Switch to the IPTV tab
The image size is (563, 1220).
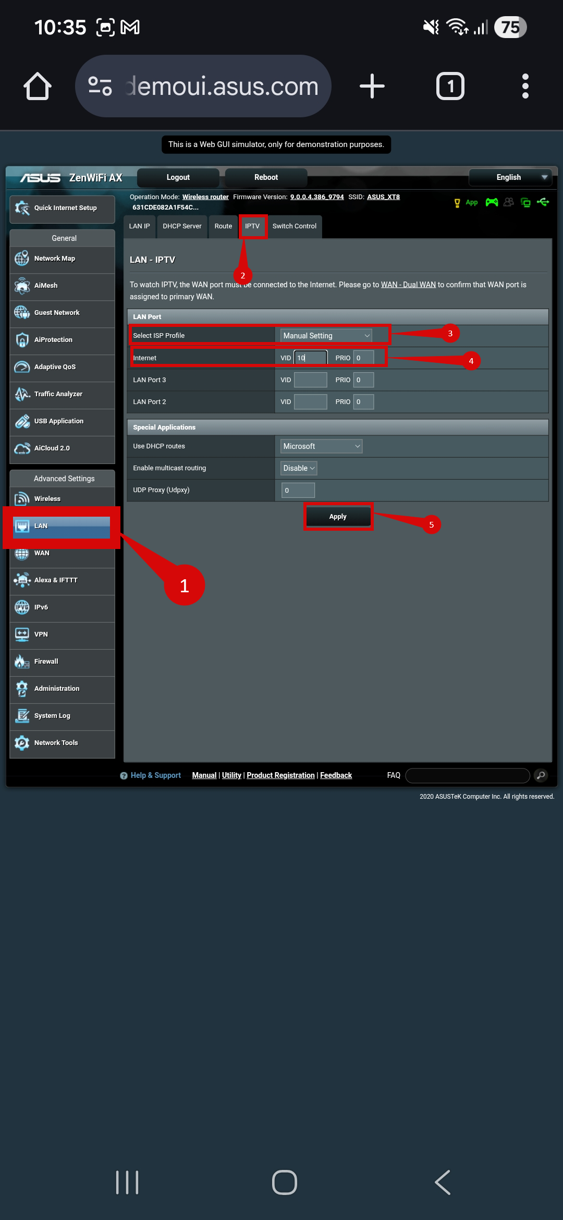[x=252, y=226]
